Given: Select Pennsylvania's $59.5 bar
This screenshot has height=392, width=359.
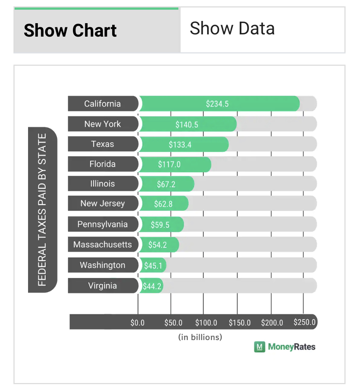Looking at the screenshot, I should click(x=161, y=224).
